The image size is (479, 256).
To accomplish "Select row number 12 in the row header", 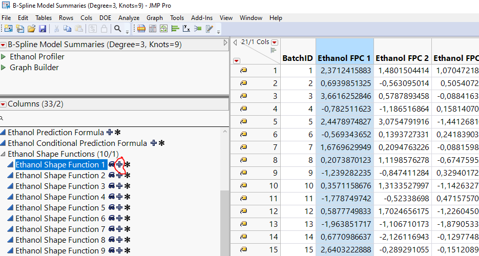I will click(x=274, y=211).
